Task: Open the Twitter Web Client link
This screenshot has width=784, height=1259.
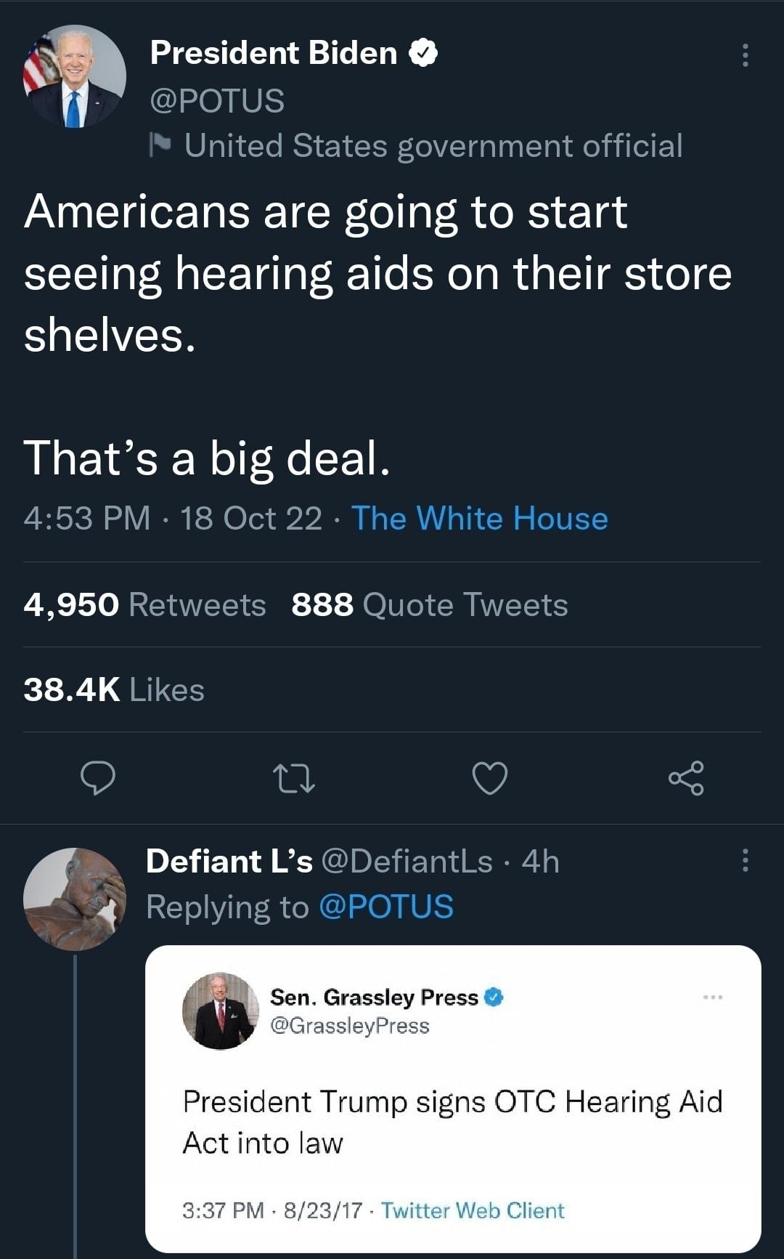Action: pyautogui.click(x=473, y=1210)
